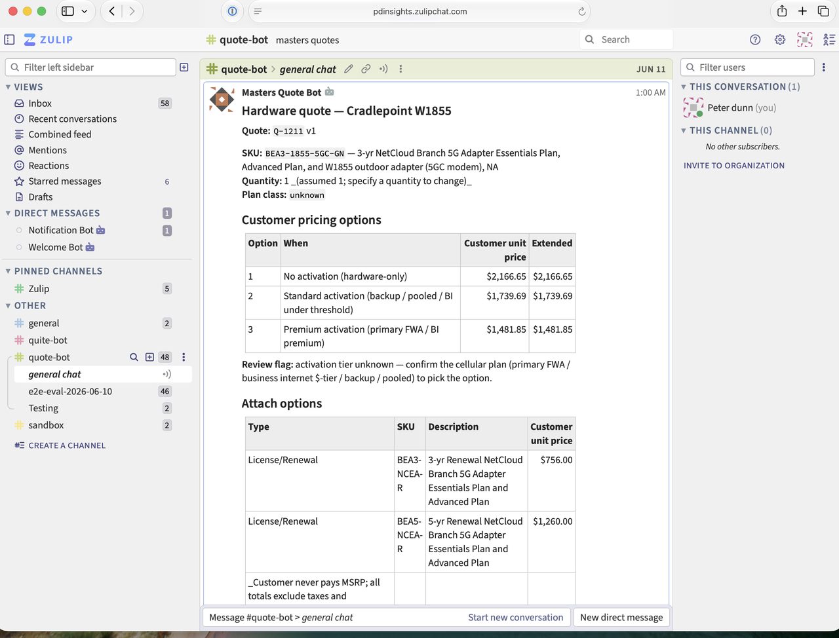The height and width of the screenshot is (638, 839).
Task: Toggle the left sidebar panel icon
Action: [9, 39]
